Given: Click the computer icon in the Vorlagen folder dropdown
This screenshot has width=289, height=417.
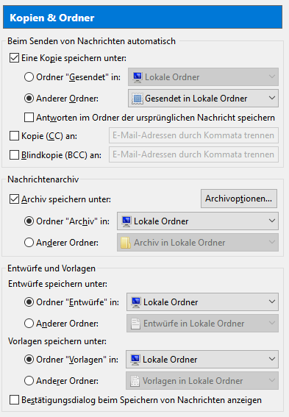Looking at the screenshot, I should [135, 360].
